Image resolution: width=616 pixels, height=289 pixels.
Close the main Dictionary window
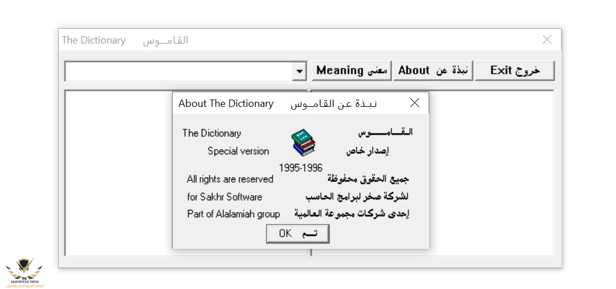coord(547,40)
